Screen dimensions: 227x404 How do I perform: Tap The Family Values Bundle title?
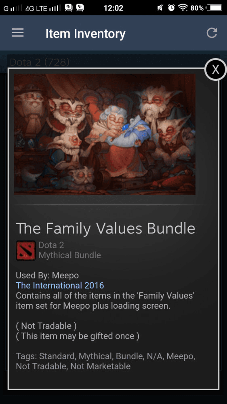pyautogui.click(x=106, y=228)
